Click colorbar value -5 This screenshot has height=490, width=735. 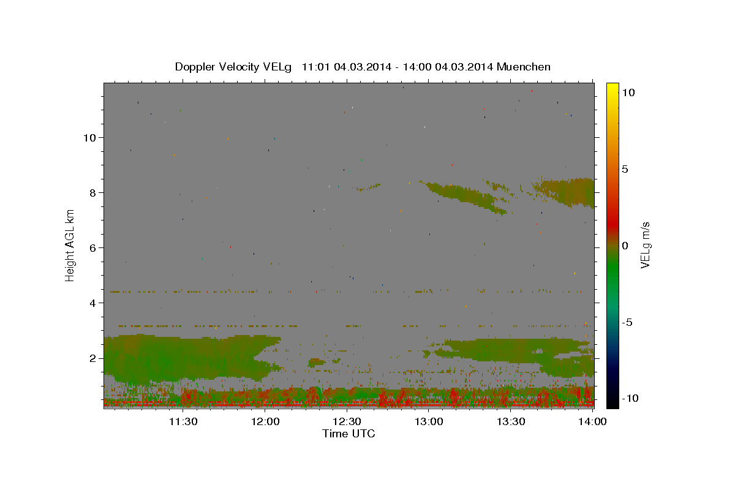coord(627,322)
